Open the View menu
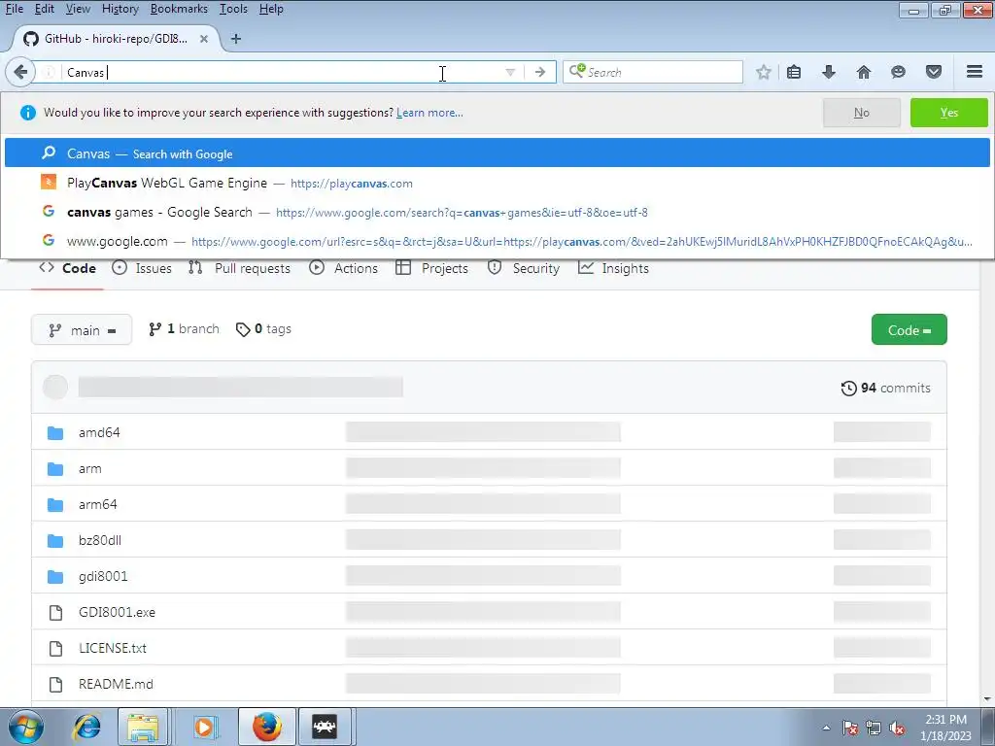The height and width of the screenshot is (746, 995). point(78,9)
